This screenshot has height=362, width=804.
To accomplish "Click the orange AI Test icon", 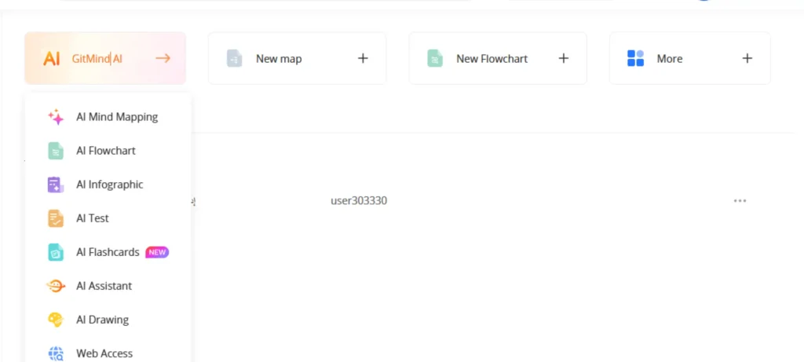I will pyautogui.click(x=56, y=218).
